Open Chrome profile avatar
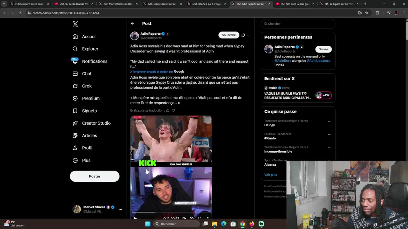The width and height of the screenshot is (408, 229). pyautogui.click(x=397, y=13)
